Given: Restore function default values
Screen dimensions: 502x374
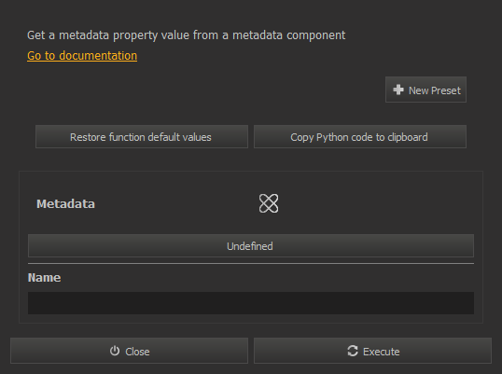Looking at the screenshot, I should click(x=142, y=137).
